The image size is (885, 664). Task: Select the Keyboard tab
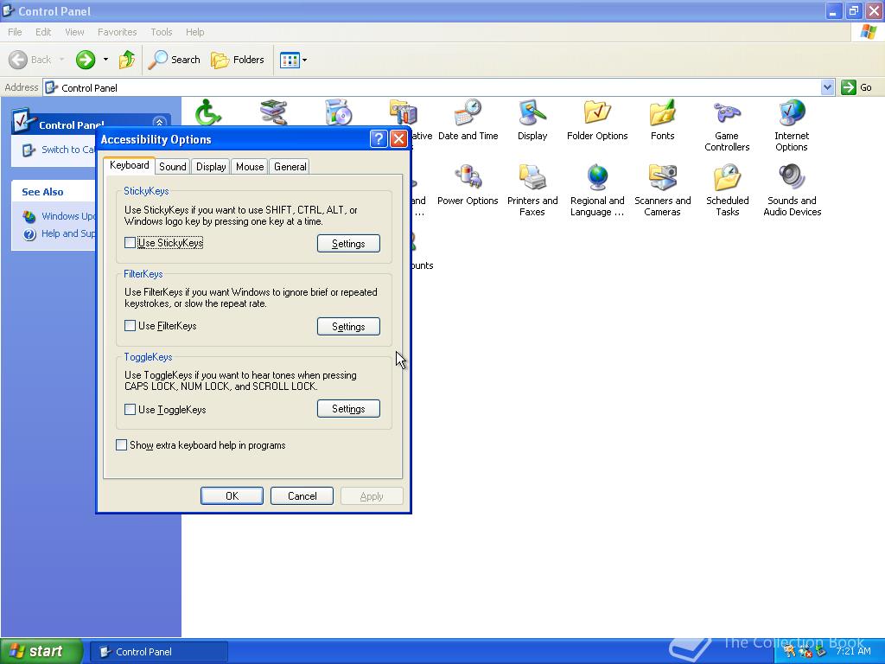click(x=130, y=165)
